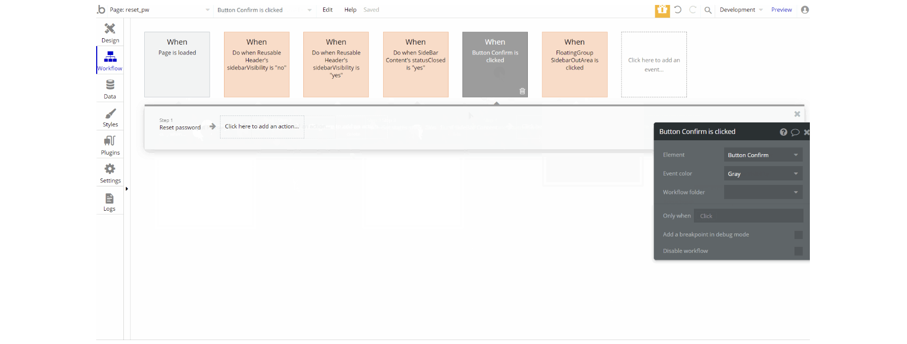Click the Saved status text

pyautogui.click(x=371, y=10)
